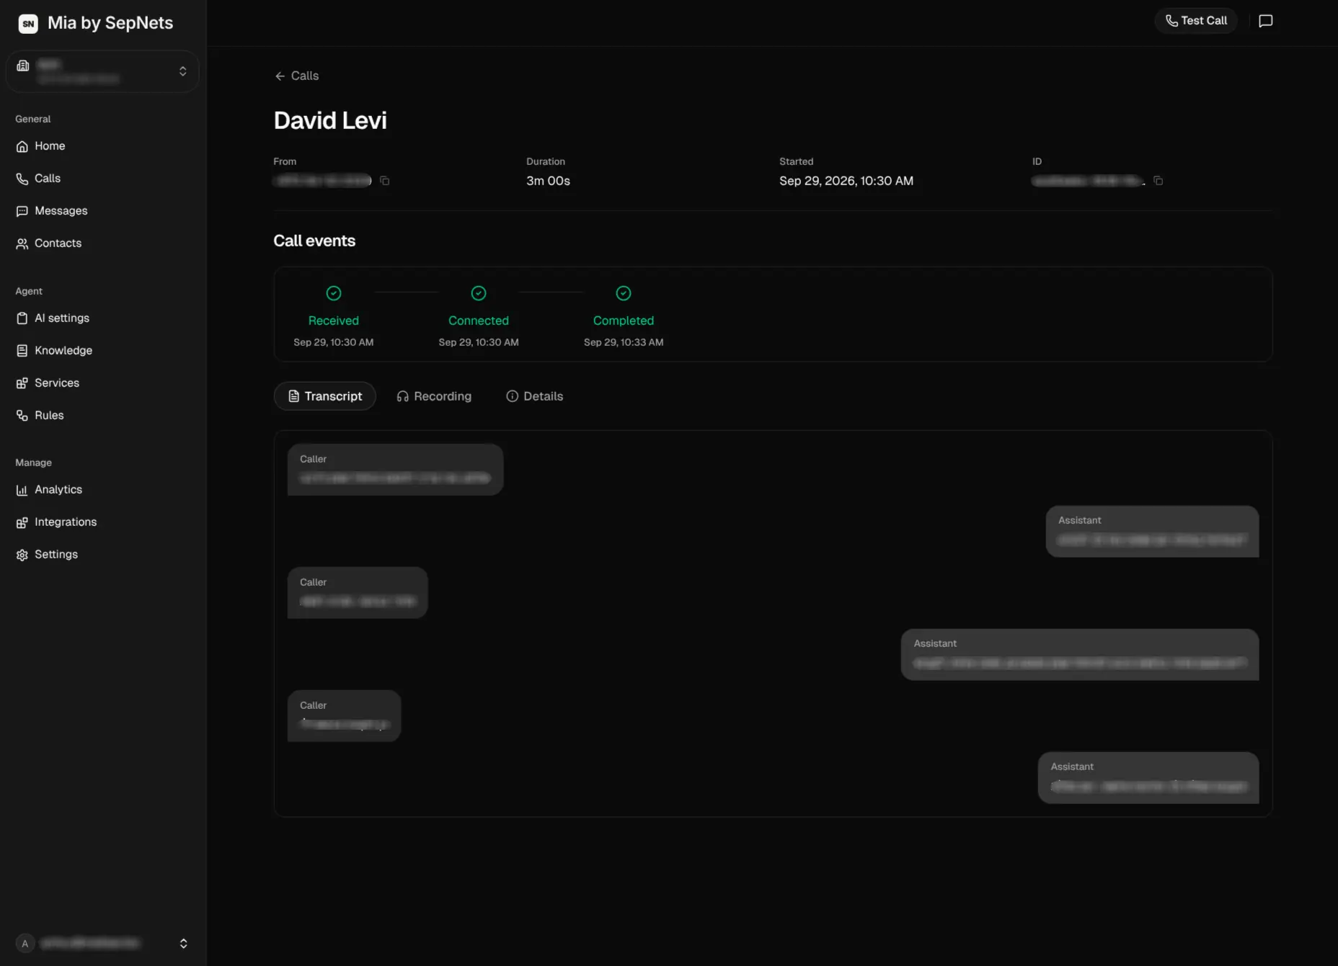Click the Analytics chart icon
The image size is (1338, 966).
tap(22, 490)
